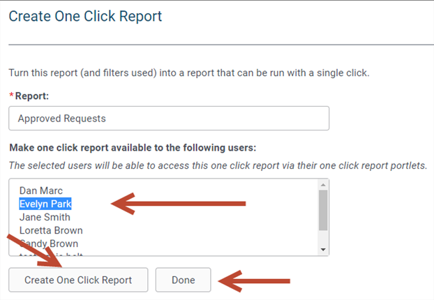Click the Done button
The width and height of the screenshot is (434, 300).
tap(184, 280)
